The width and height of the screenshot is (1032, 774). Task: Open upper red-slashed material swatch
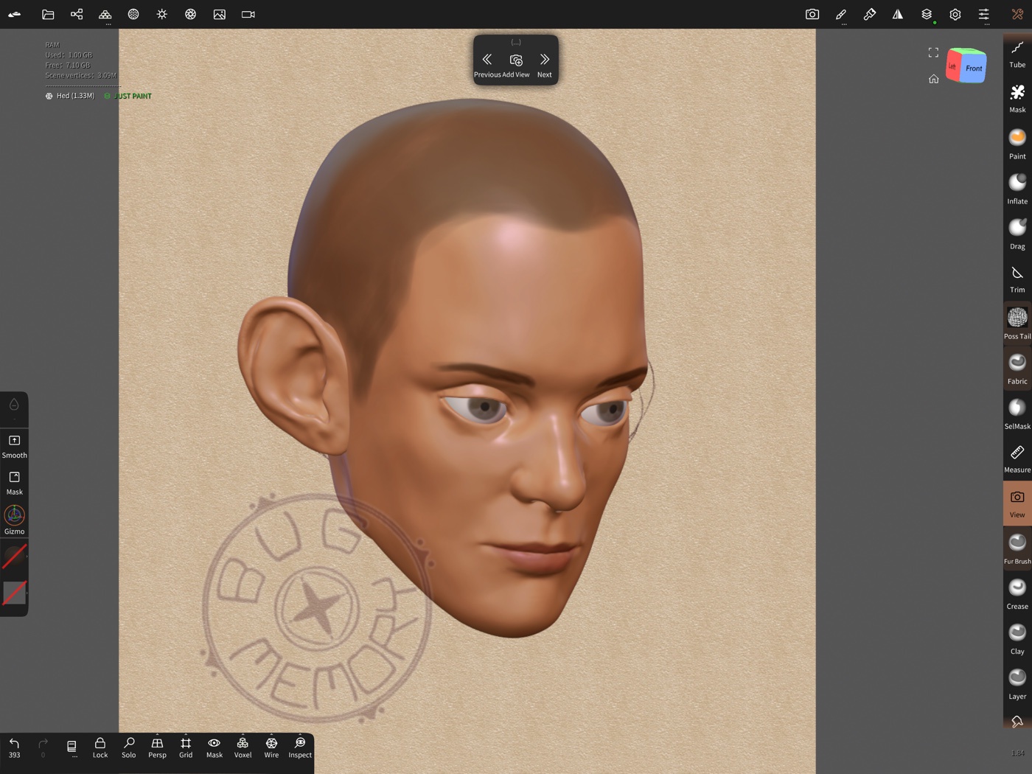15,556
